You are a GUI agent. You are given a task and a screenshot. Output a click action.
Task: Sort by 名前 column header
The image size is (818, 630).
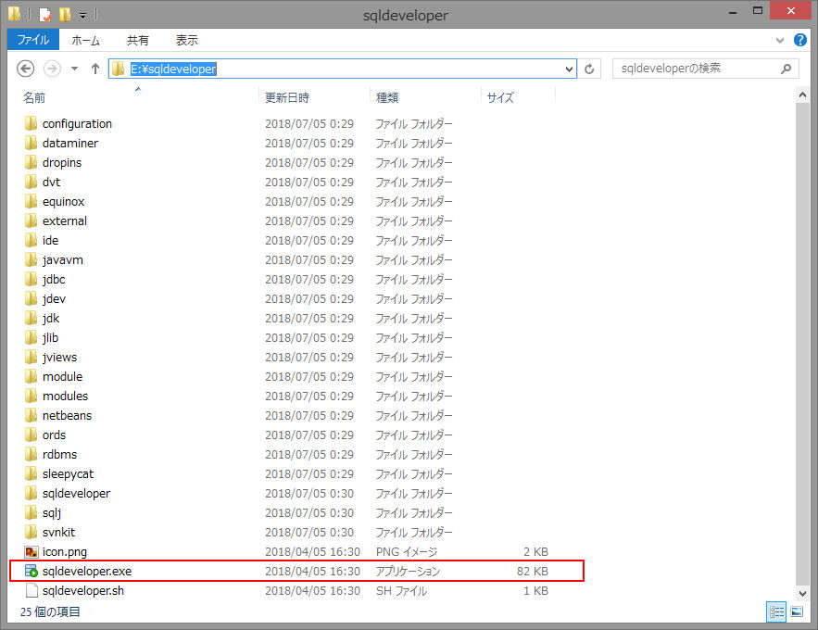pos(34,97)
